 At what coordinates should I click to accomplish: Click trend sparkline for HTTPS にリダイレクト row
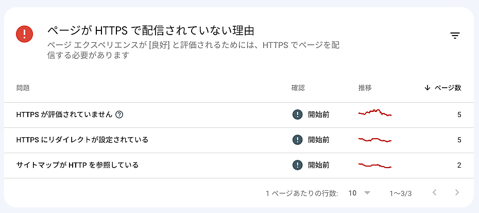(x=375, y=139)
